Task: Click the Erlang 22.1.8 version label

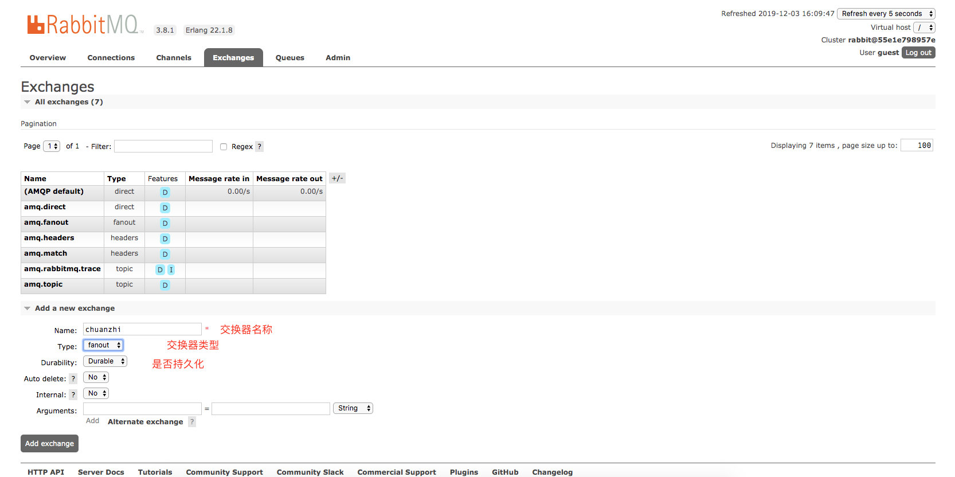Action: [x=209, y=30]
